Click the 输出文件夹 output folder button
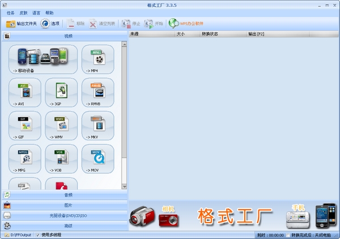The height and width of the screenshot is (239, 340). [x=20, y=24]
